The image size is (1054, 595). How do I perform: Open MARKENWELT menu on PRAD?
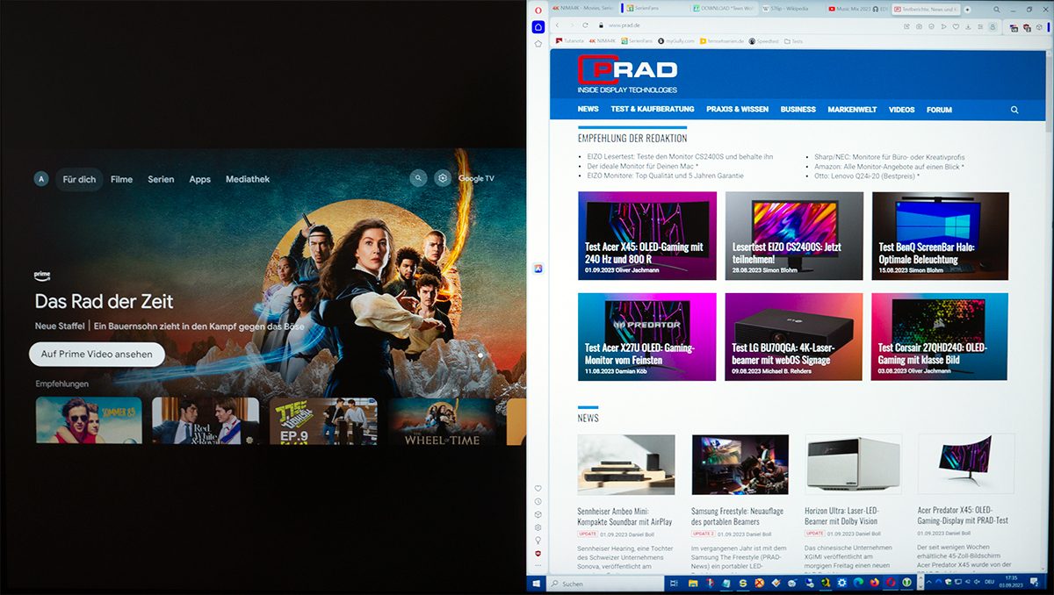coord(852,110)
